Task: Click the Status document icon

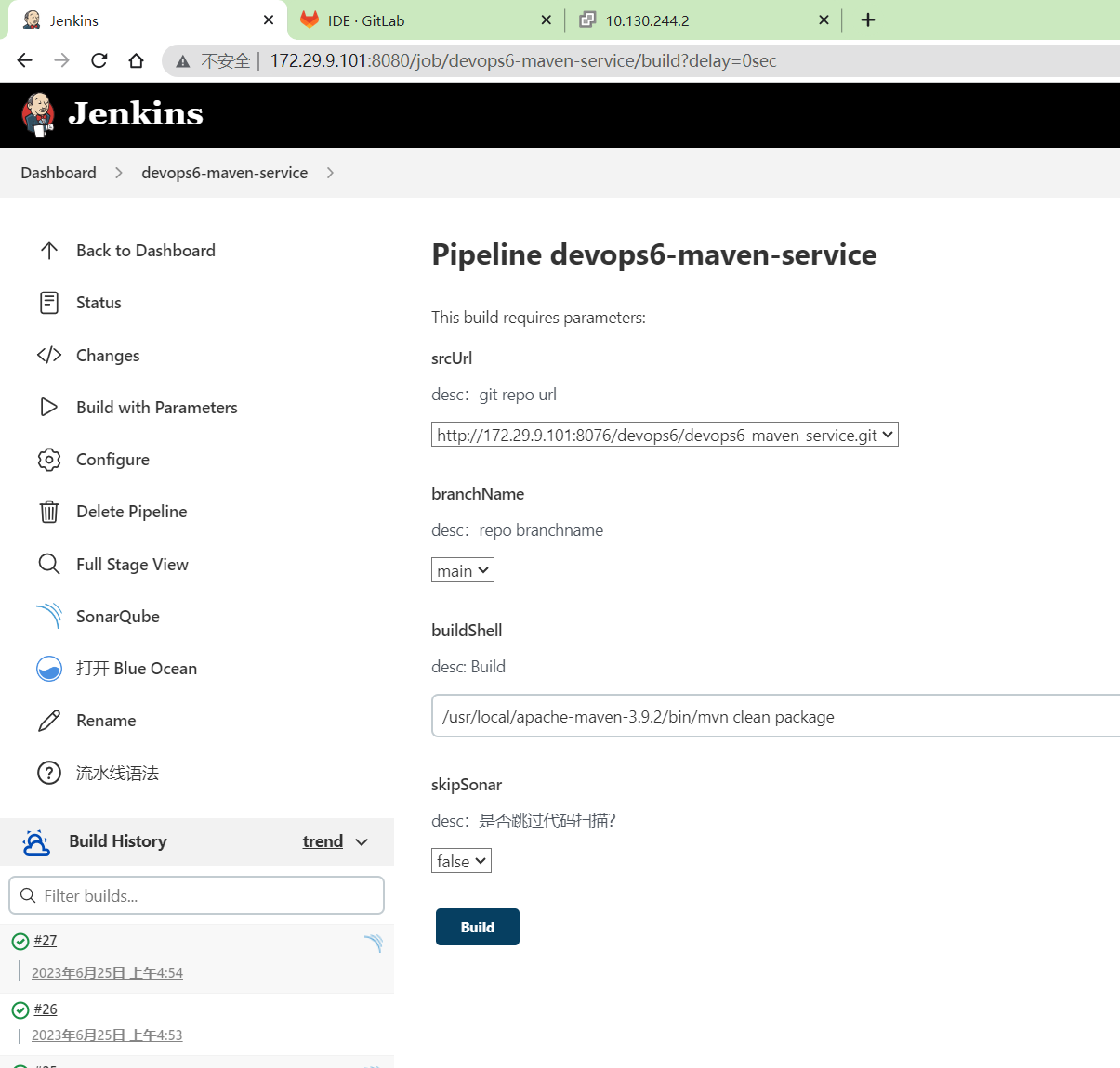Action: tap(49, 303)
